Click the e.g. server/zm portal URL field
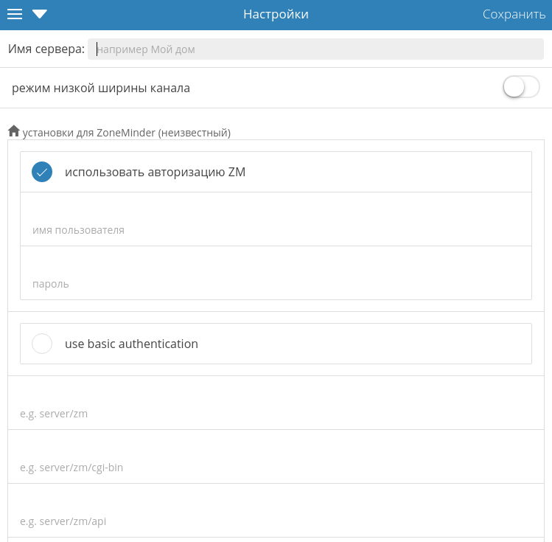The width and height of the screenshot is (552, 542). pyautogui.click(x=276, y=403)
